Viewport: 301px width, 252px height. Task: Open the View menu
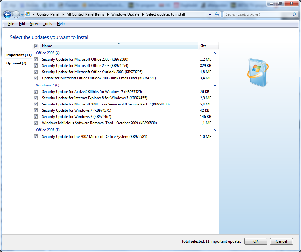tap(34, 24)
